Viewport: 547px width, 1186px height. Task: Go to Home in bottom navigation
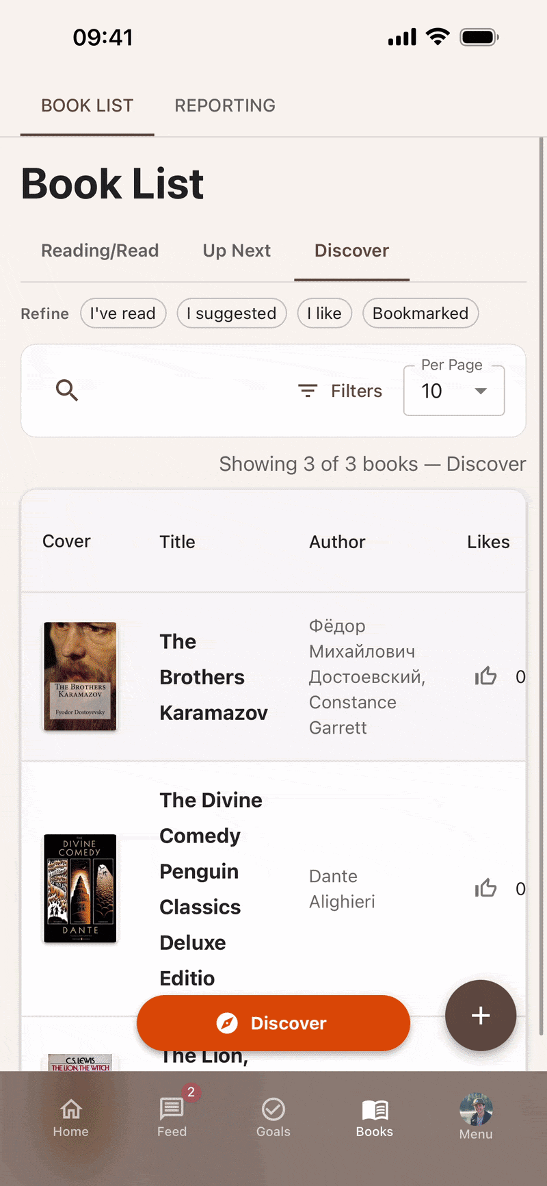pos(71,1118)
